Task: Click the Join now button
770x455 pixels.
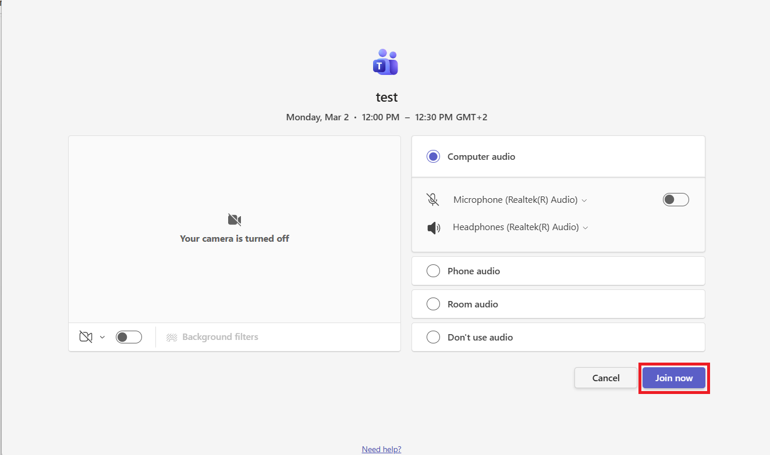Action: [x=674, y=378]
